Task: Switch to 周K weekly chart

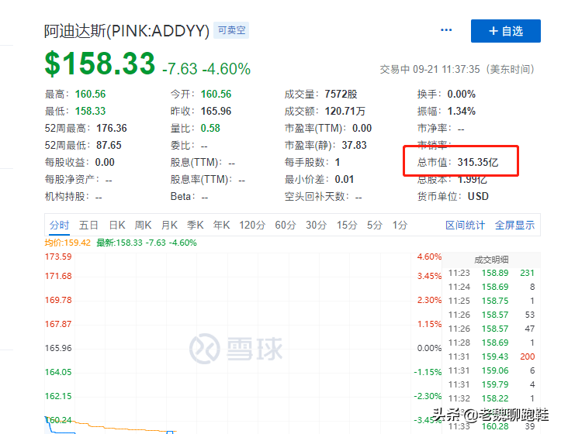Action: [143, 225]
